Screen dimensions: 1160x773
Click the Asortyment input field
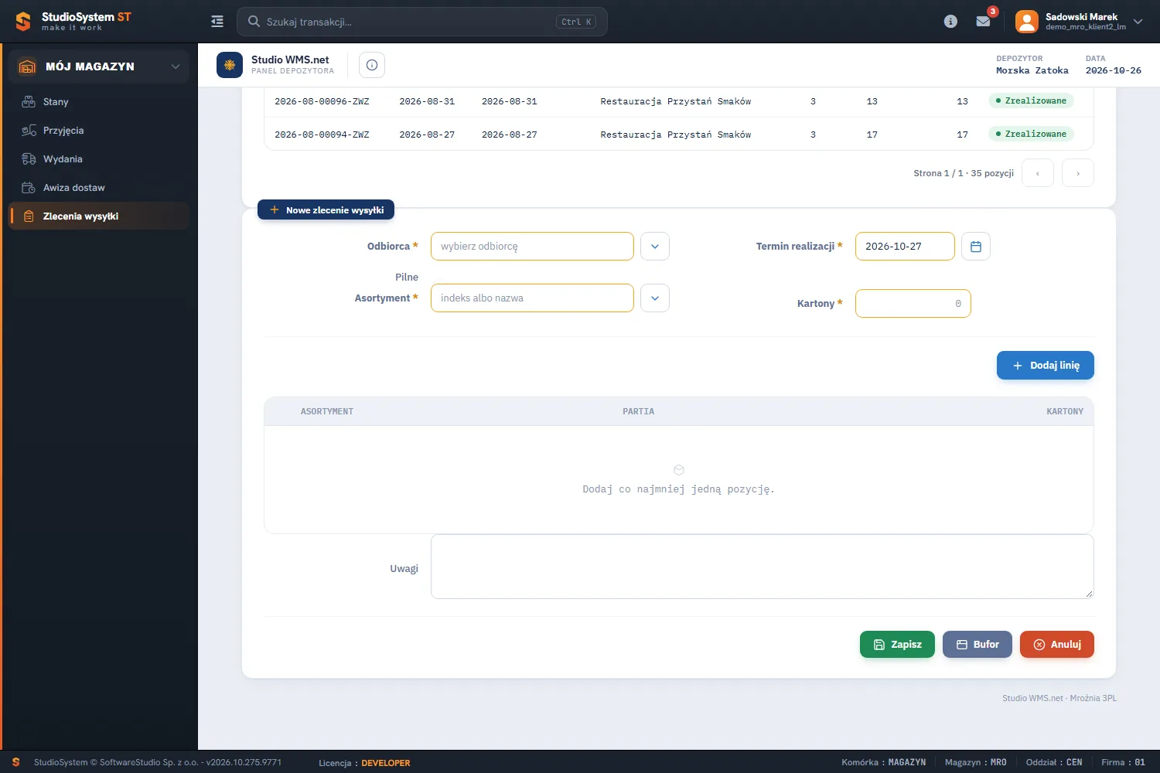point(532,298)
